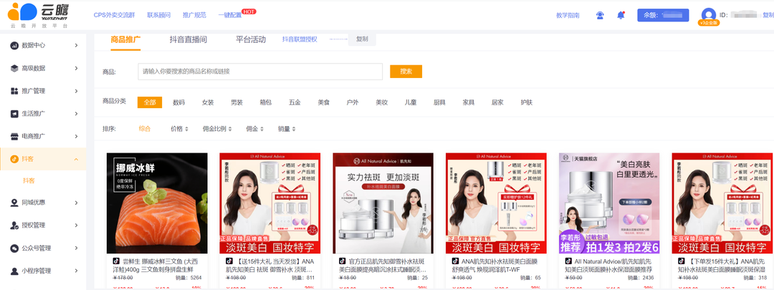Switch to the 平台活动 tab
This screenshot has width=774, height=290.
click(251, 40)
